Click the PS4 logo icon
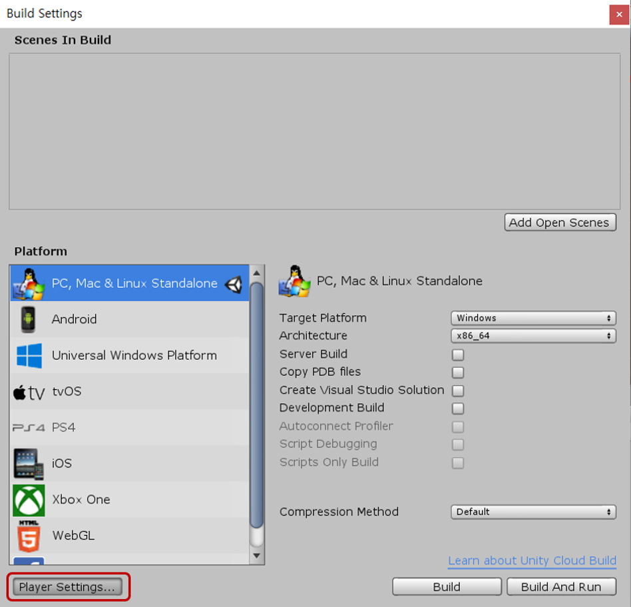The image size is (631, 607). click(29, 427)
